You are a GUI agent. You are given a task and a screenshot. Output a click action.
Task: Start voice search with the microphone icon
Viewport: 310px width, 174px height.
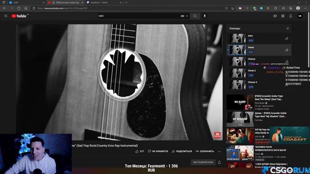pyautogui.click(x=204, y=16)
